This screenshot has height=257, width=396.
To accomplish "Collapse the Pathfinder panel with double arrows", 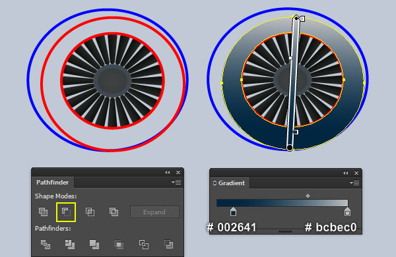I will click(x=168, y=172).
